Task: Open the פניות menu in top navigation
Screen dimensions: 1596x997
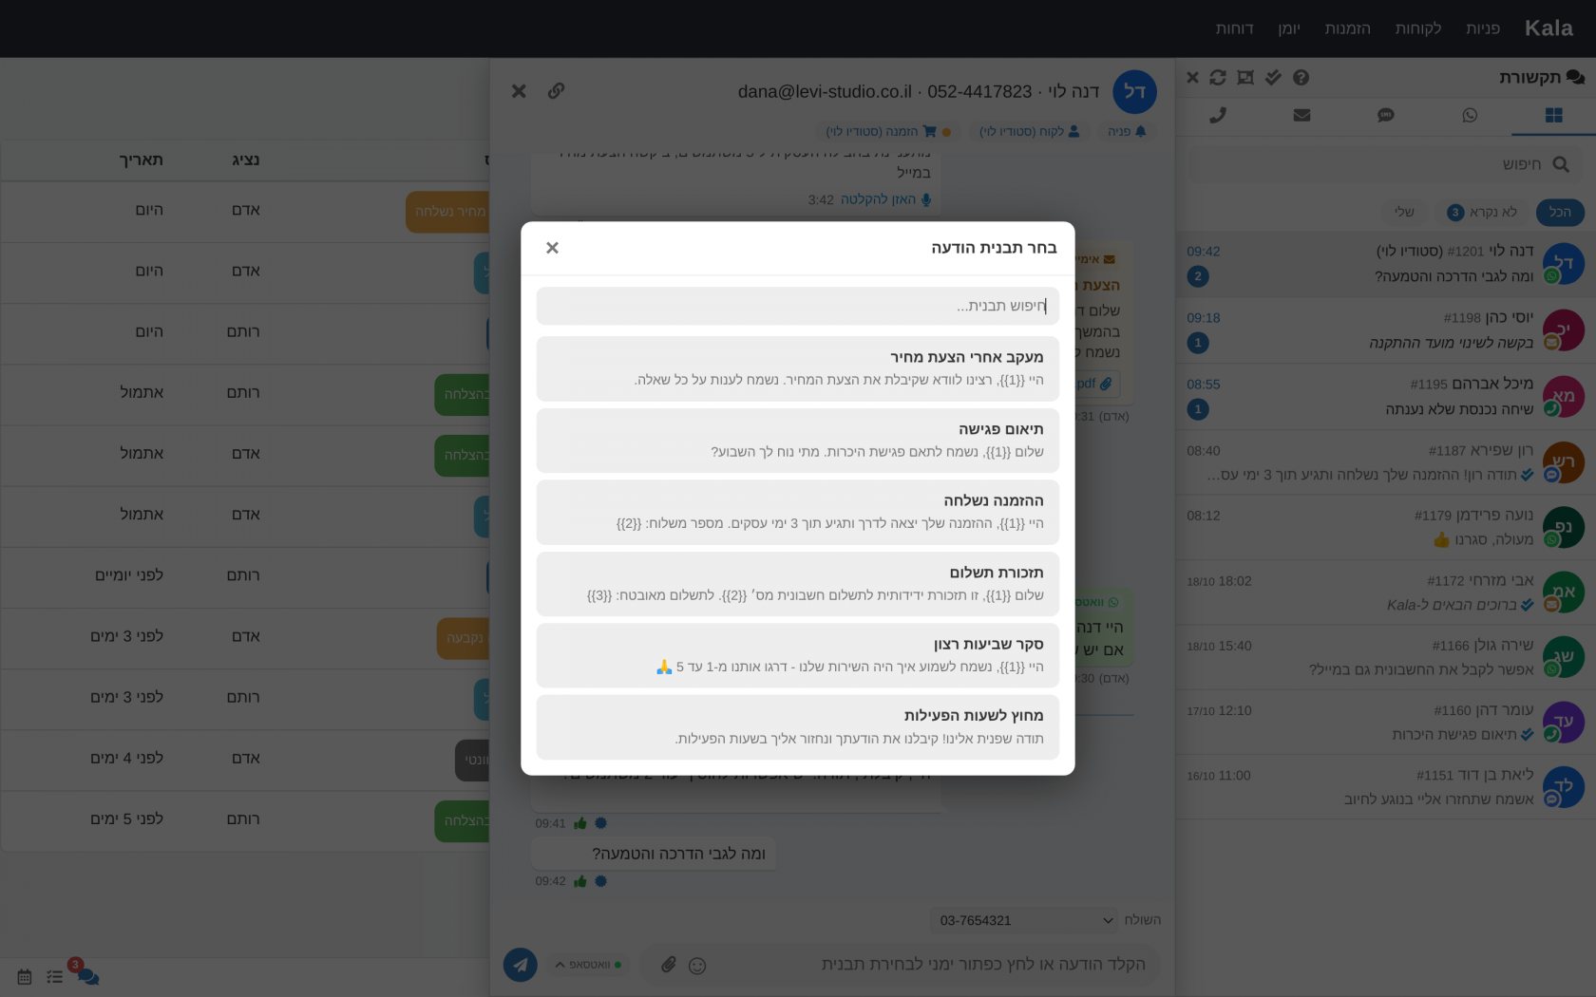Action: [x=1483, y=28]
